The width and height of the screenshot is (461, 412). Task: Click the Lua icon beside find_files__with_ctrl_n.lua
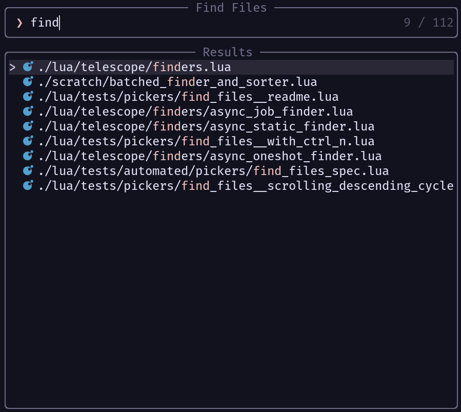(x=28, y=141)
